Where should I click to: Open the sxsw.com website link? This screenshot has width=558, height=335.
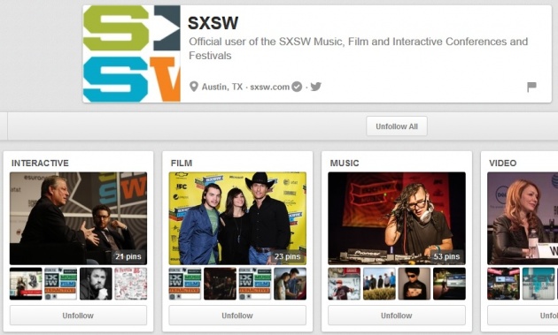point(270,87)
